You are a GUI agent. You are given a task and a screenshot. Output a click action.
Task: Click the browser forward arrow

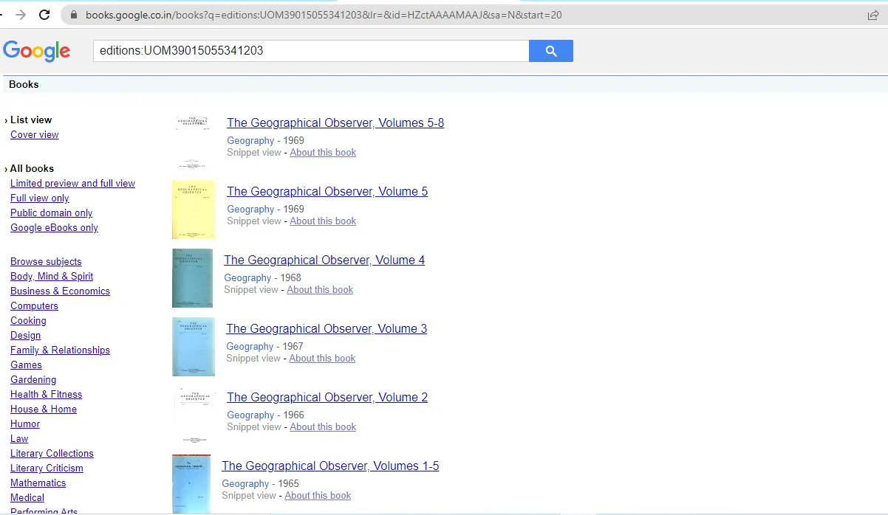[x=21, y=15]
